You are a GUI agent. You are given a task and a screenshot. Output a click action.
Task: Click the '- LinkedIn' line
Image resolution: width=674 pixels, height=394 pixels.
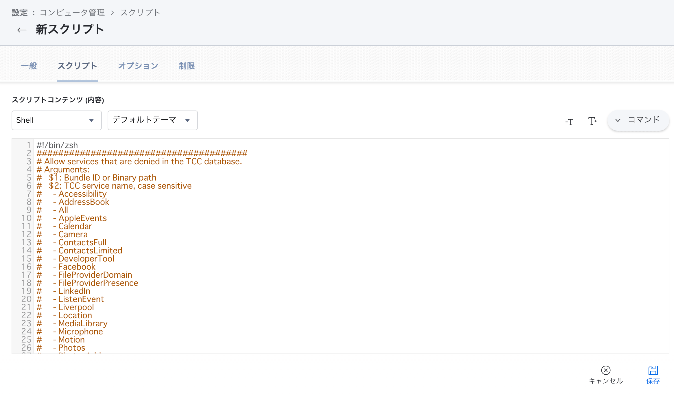(63, 291)
